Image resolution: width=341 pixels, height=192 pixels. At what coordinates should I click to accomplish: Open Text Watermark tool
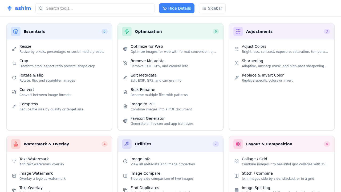pyautogui.click(x=59, y=161)
